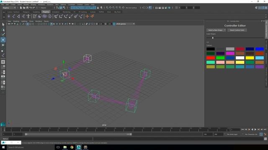Open the Script Editor button at bottom right

point(265,139)
